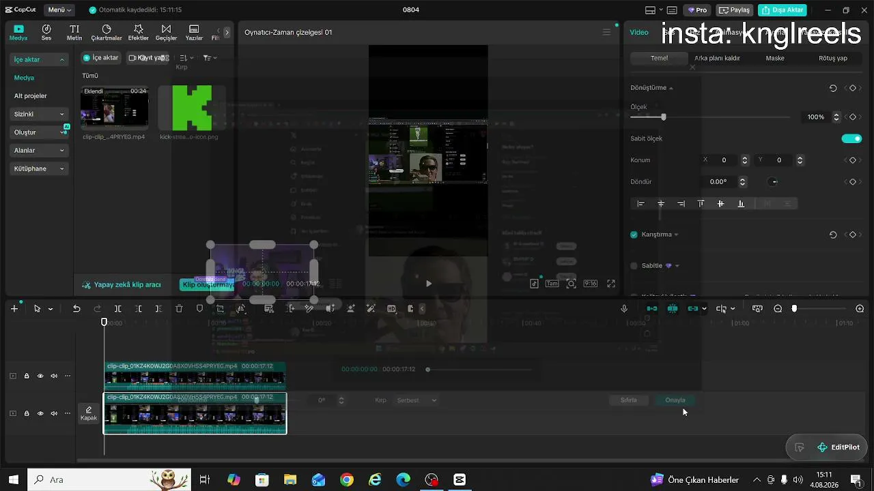Click the timeline zoom slider handle
This screenshot has width=874, height=491.
pos(794,309)
